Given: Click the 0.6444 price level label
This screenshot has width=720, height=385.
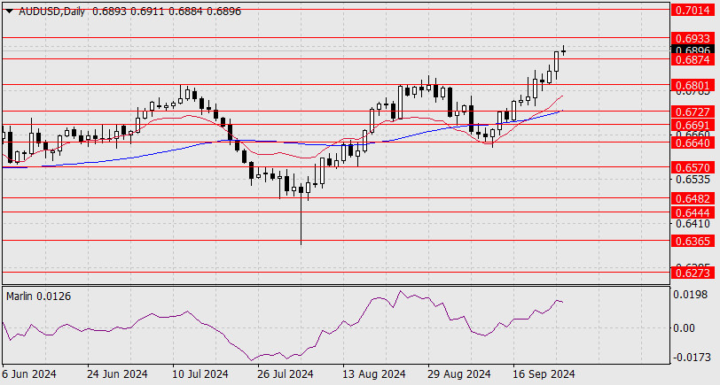Looking at the screenshot, I should point(693,212).
